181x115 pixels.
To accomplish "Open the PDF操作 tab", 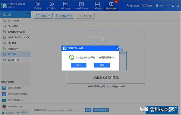I will [51, 6].
